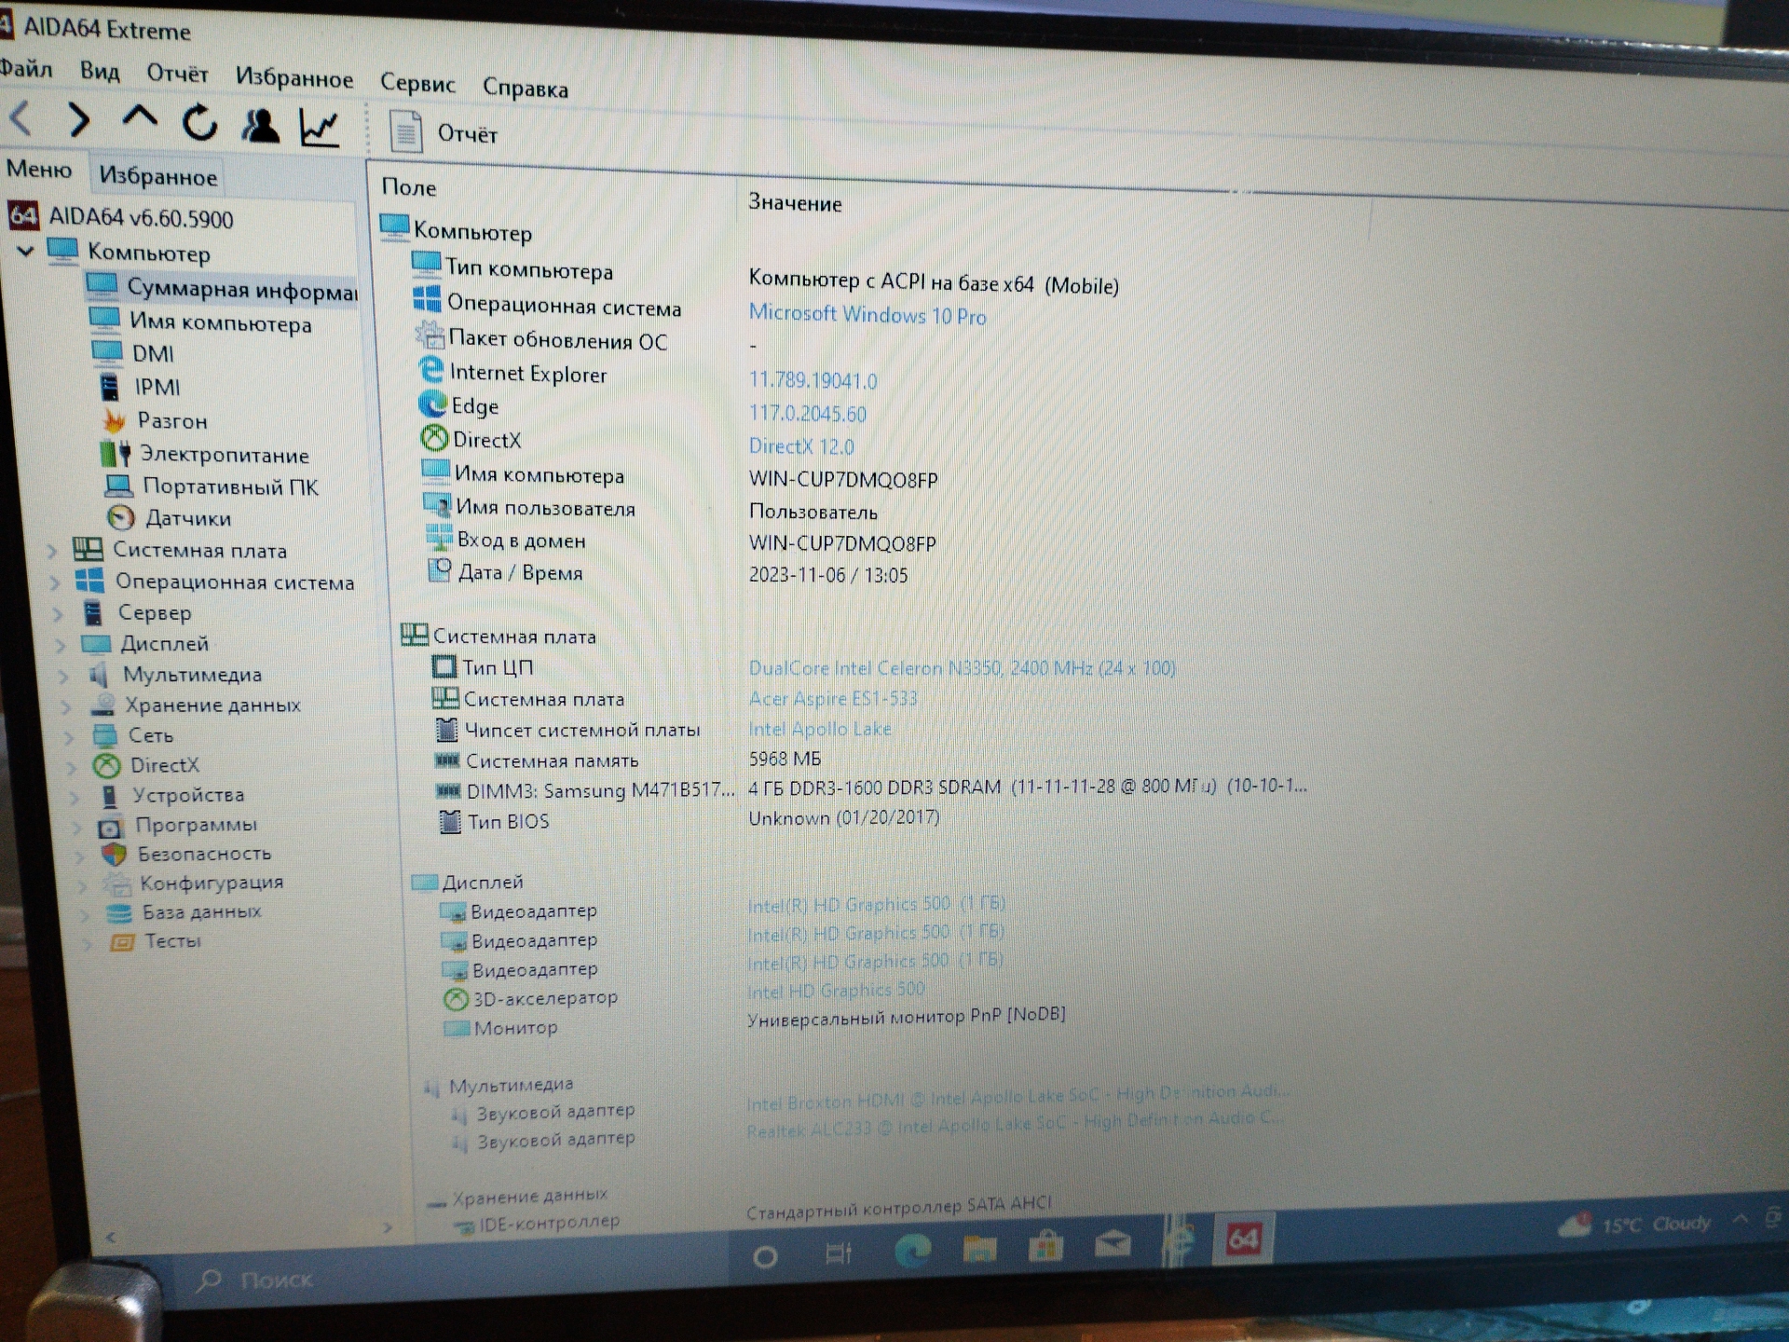Open the user manager person icon in toolbar
This screenshot has width=1789, height=1342.
260,125
